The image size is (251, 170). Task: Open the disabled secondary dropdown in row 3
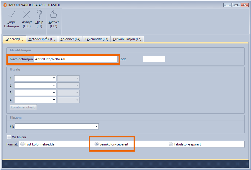click(x=68, y=93)
